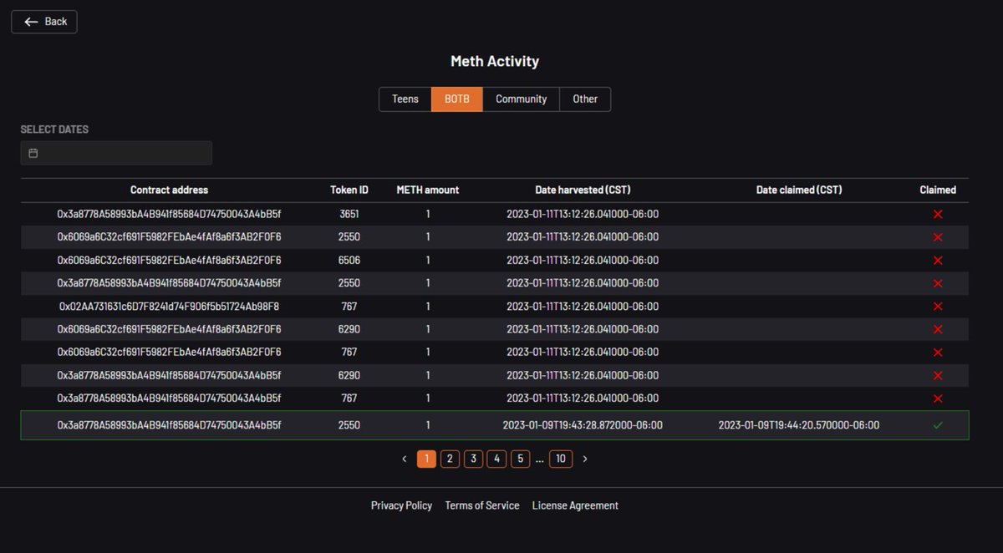This screenshot has height=553, width=1003.
Task: Click the red X claimed status on first row
Action: 937,214
